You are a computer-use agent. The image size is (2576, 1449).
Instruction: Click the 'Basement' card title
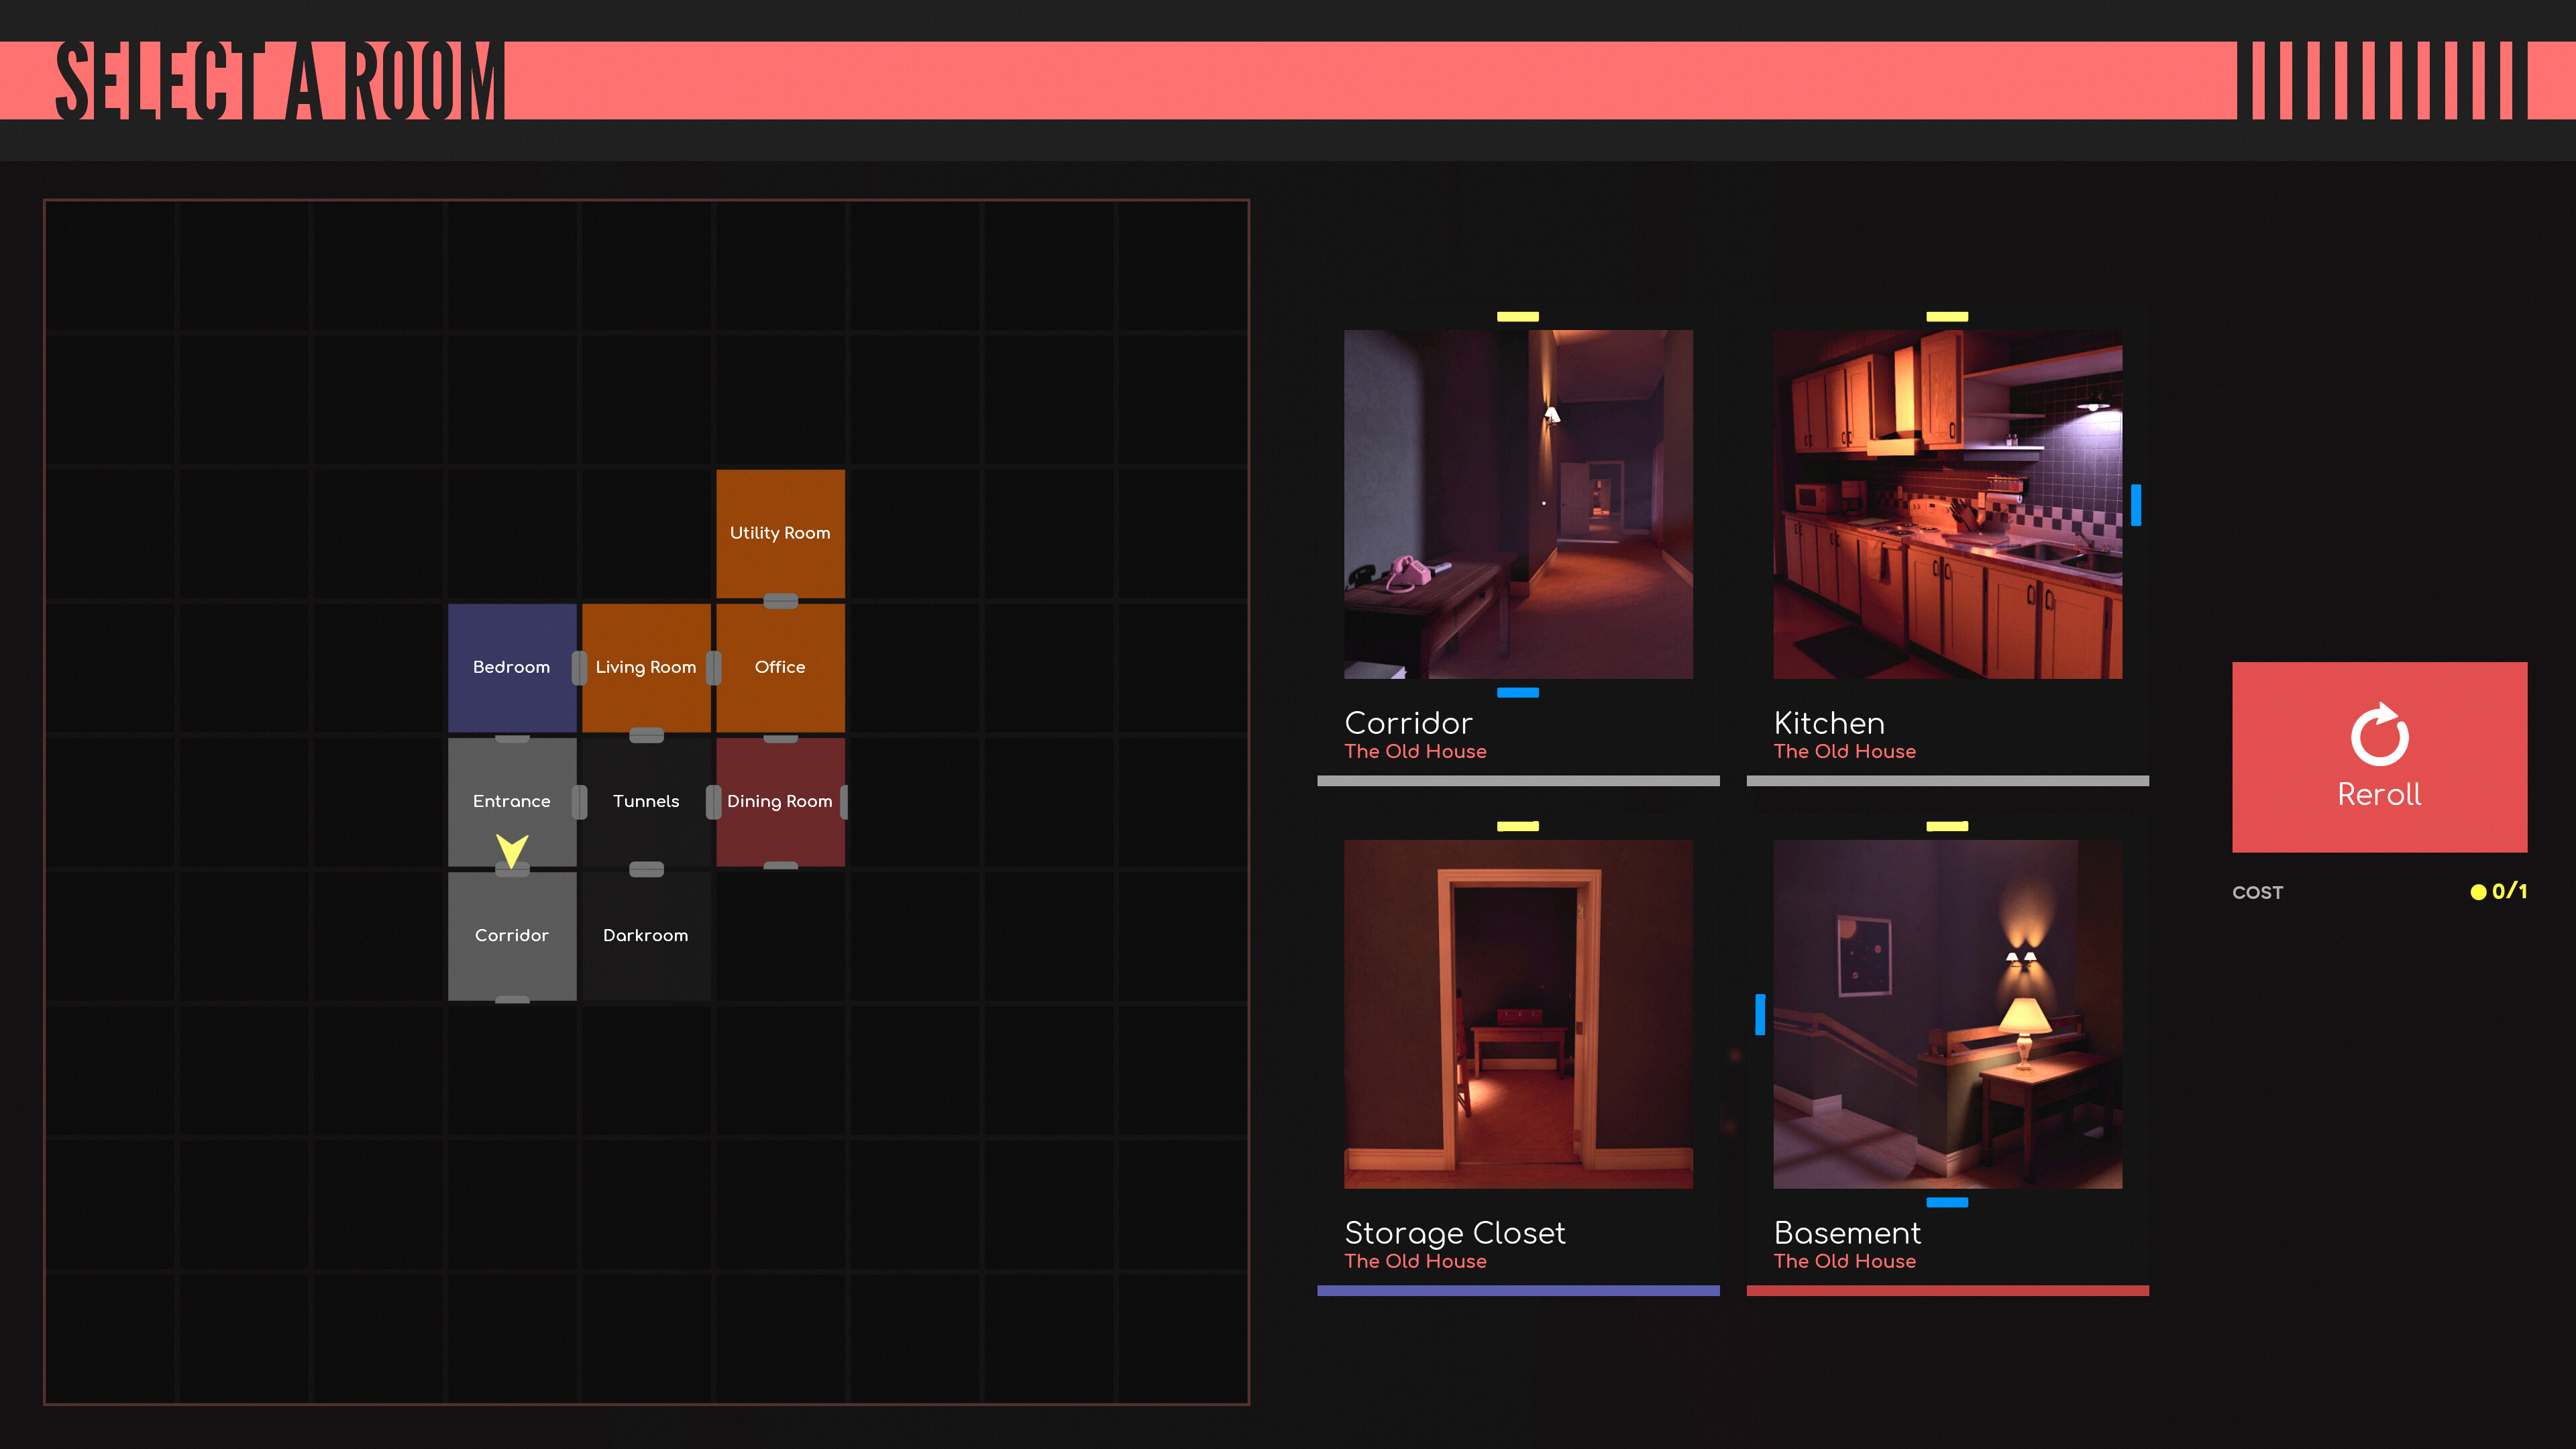click(1847, 1233)
